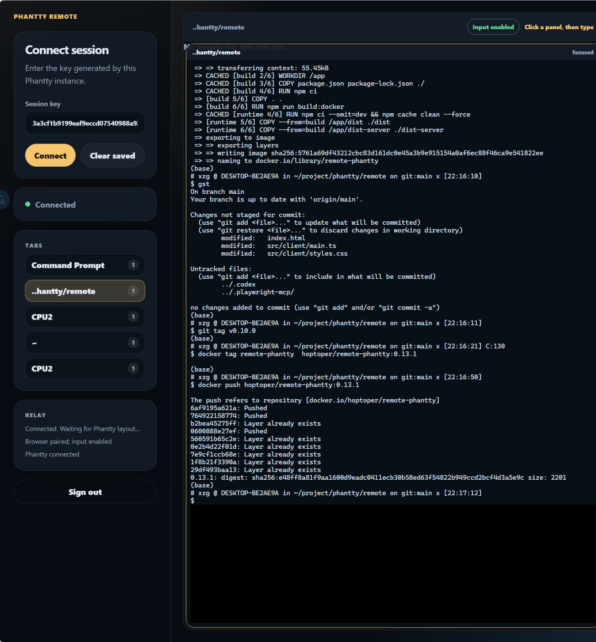Click the 'modified: src/client/main.ts' line

[279, 246]
